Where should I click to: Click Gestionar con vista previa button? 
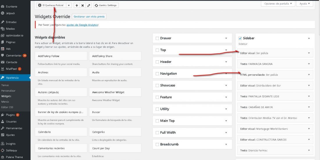click(89, 17)
